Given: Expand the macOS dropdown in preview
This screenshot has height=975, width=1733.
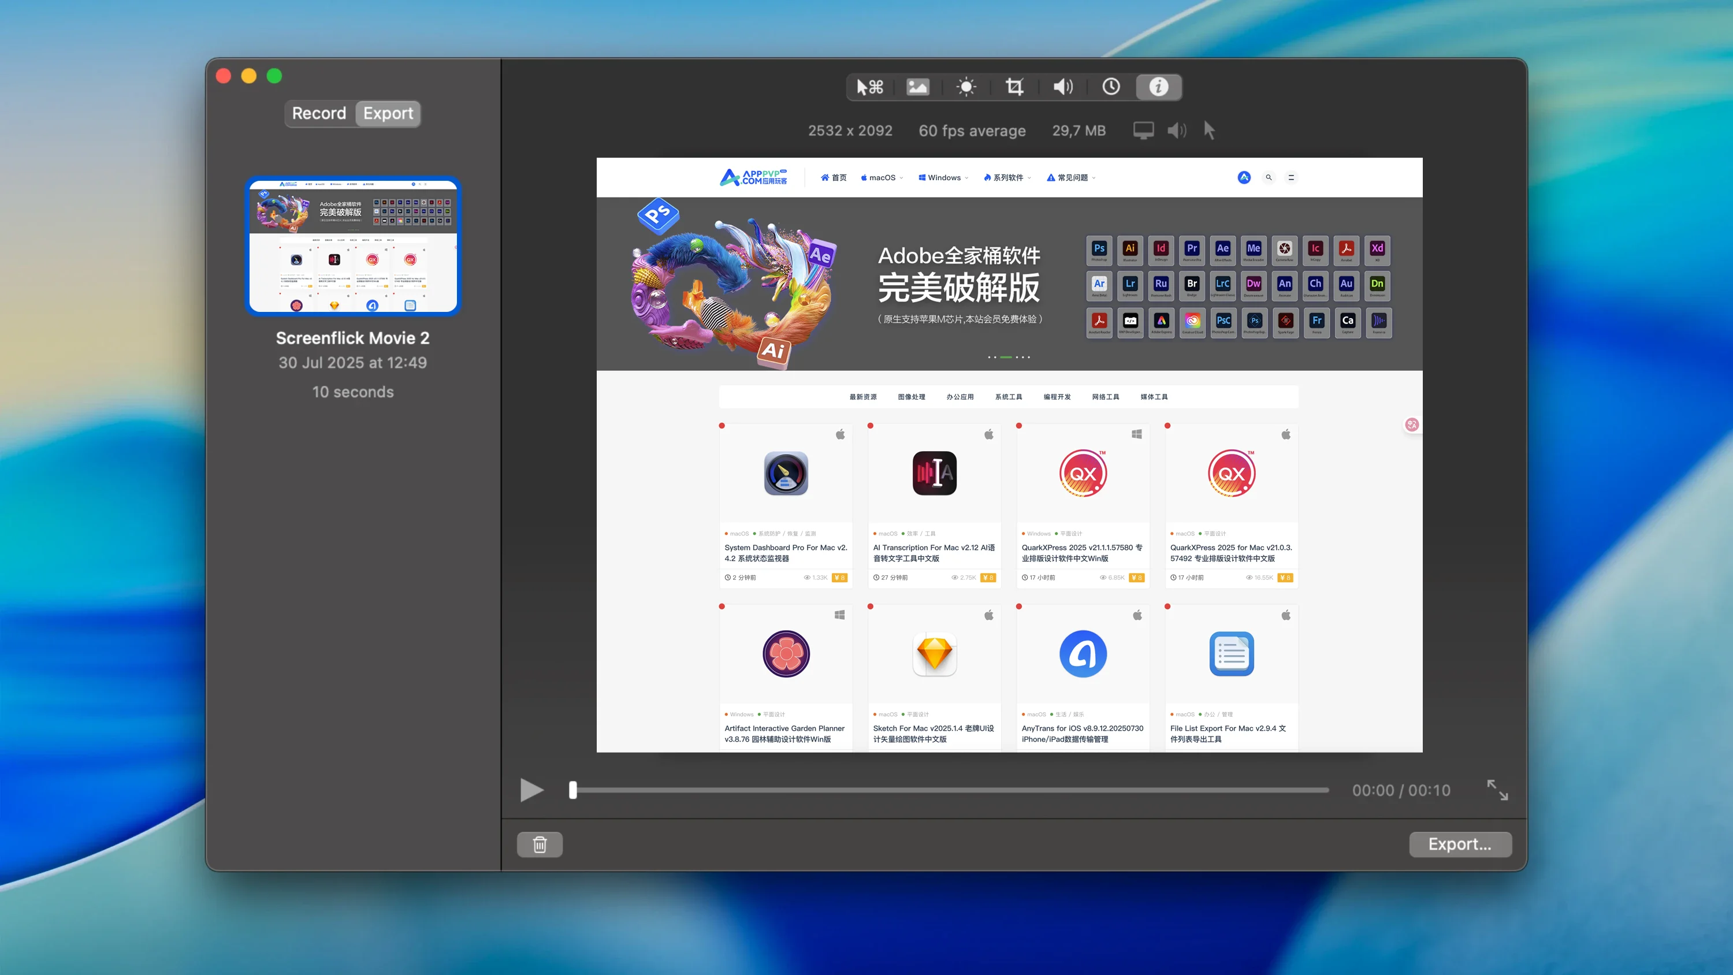Looking at the screenshot, I should click(882, 178).
